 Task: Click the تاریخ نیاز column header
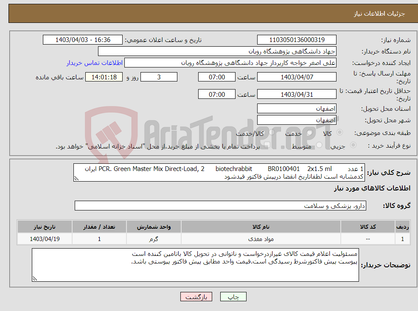[x=45, y=227]
